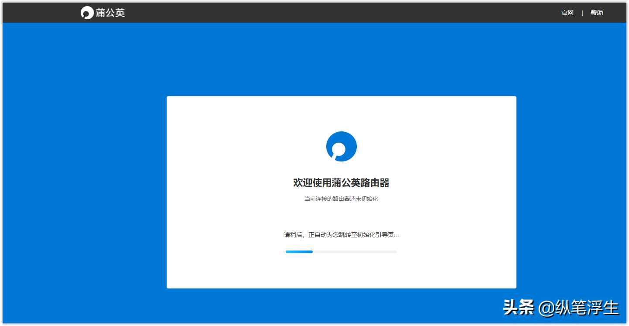Click the 蒲公英 logo in the header
629x326 pixels.
[x=103, y=13]
